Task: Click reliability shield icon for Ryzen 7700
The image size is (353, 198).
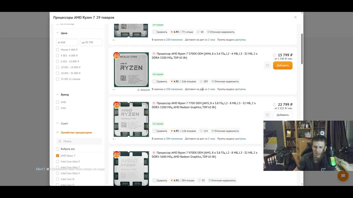Action: tap(213, 131)
